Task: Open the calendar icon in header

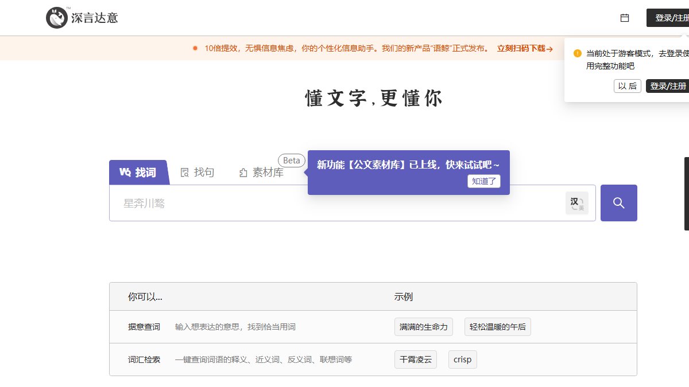Action: coord(625,18)
